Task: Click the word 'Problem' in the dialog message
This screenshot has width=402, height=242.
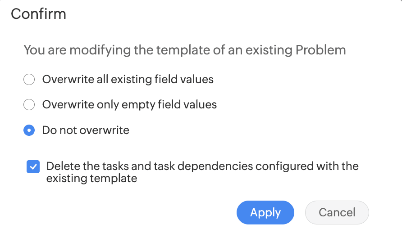Action: [320, 50]
